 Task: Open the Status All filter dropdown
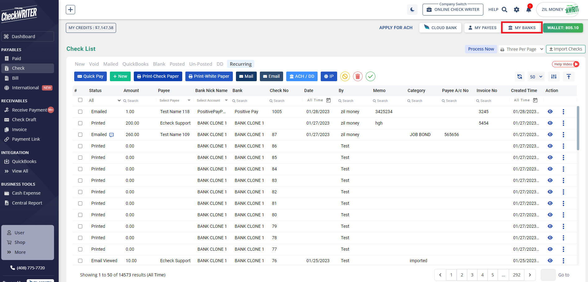tap(105, 100)
